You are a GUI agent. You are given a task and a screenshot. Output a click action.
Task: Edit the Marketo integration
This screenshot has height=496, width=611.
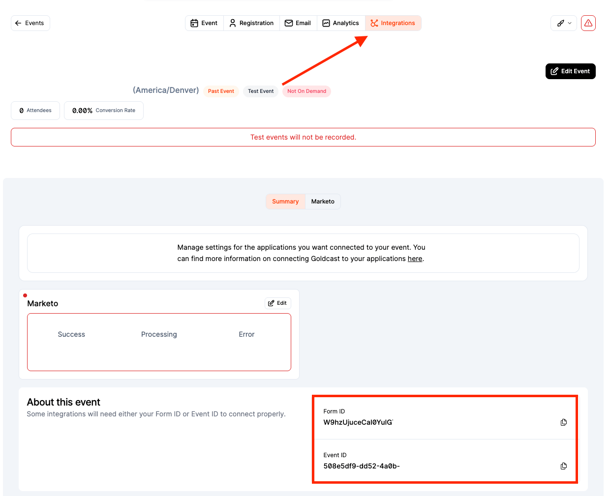(278, 303)
